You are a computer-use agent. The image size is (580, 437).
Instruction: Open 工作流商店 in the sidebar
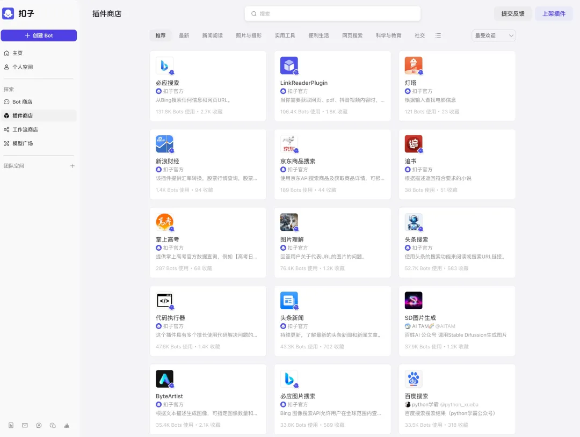(25, 129)
